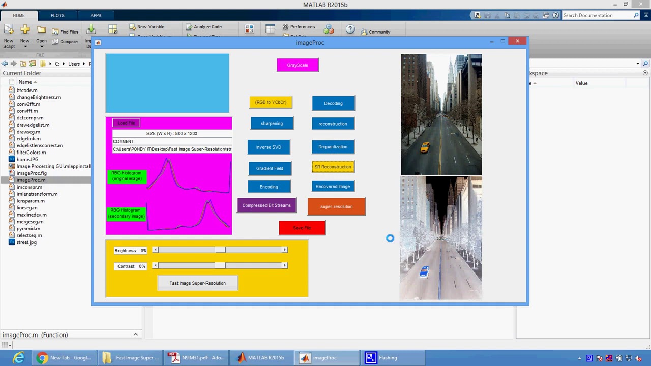Click the Dequantization button
This screenshot has width=651, height=366.
click(333, 147)
